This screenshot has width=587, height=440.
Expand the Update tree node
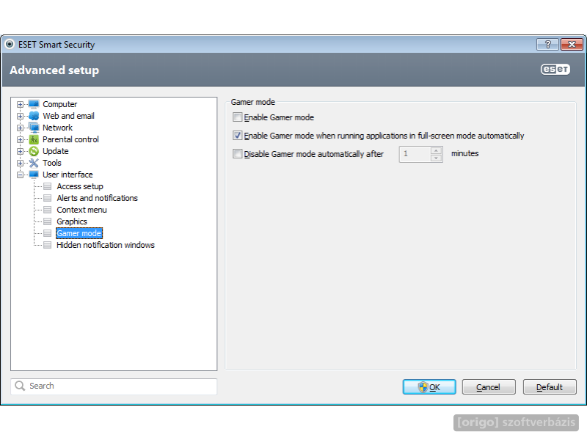(21, 152)
